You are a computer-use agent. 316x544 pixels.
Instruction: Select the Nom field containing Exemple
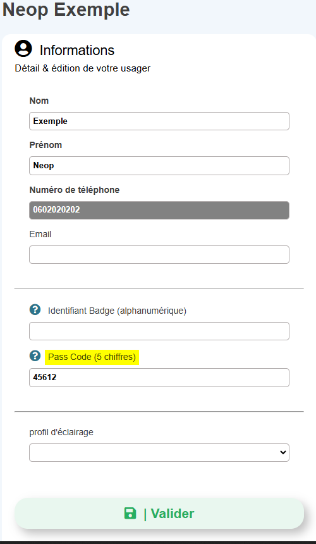point(159,121)
